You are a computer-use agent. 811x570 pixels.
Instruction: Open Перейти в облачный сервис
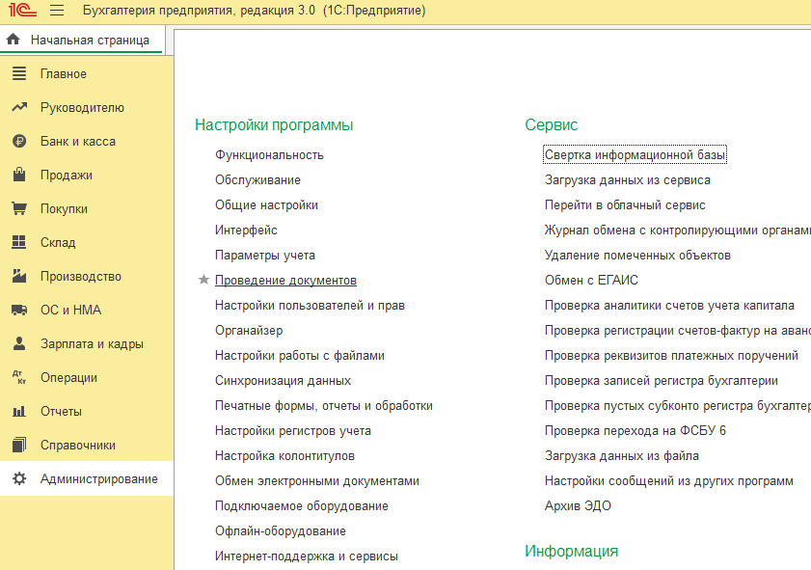pos(625,204)
